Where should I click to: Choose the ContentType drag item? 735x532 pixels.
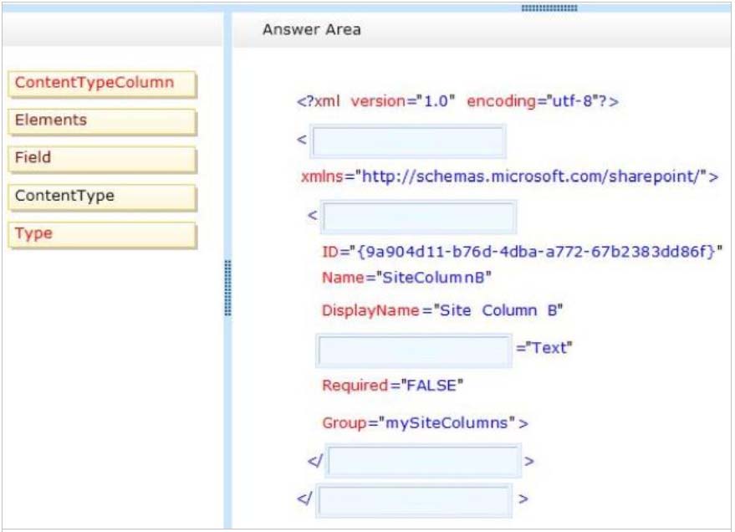coord(102,197)
